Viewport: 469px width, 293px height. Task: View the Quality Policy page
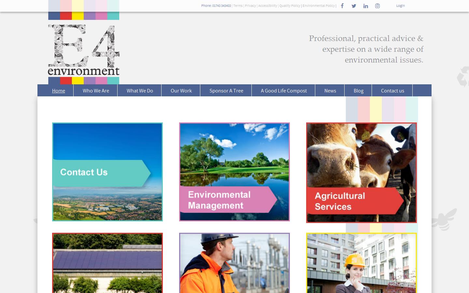pos(290,6)
